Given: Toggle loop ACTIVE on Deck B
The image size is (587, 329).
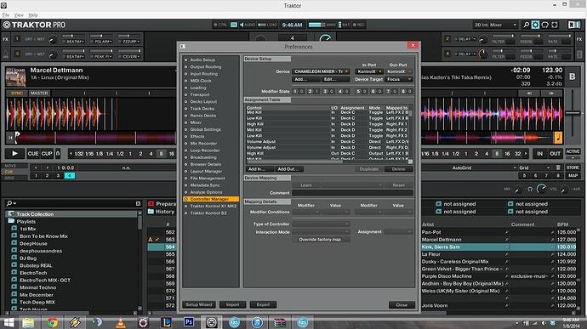Looking at the screenshot, I should tap(573, 151).
